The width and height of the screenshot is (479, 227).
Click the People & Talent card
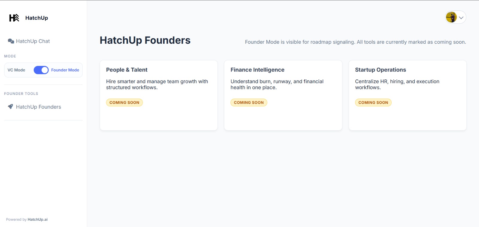[x=159, y=95]
